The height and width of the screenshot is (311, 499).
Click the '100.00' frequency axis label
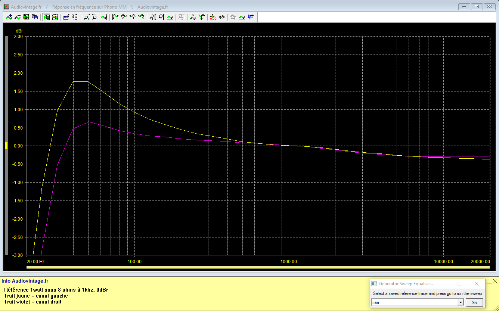click(134, 262)
